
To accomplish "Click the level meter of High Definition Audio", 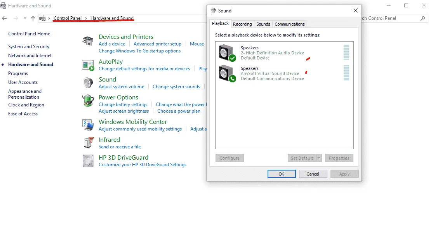I will (x=346, y=52).
